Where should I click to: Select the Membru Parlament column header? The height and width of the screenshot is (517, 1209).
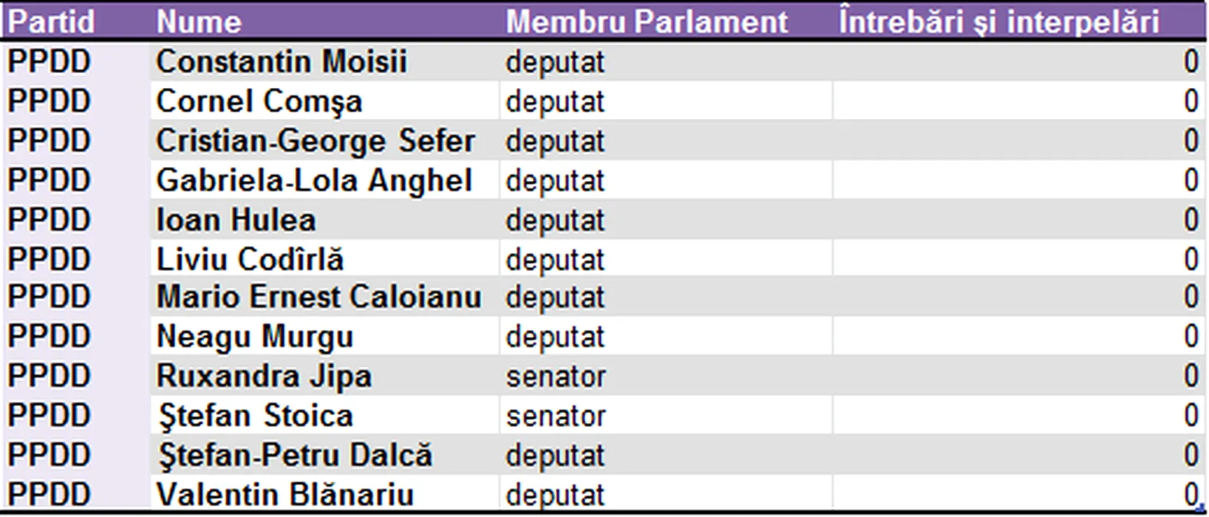[x=647, y=21]
